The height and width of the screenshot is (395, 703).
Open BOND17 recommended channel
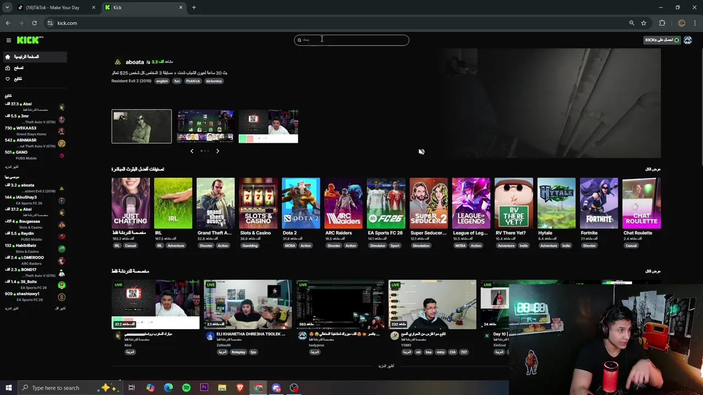[x=34, y=273]
